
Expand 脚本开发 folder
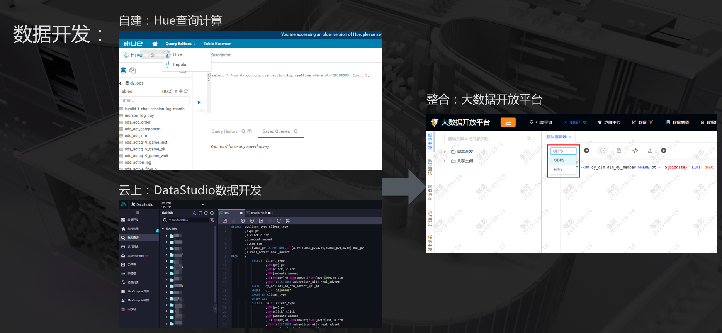(x=445, y=151)
